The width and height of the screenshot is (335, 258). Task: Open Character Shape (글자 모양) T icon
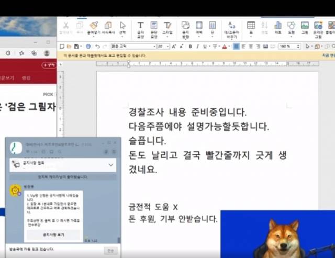tap(140, 25)
